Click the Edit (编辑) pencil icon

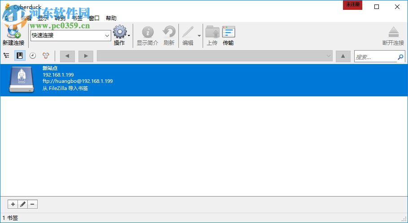[187, 32]
